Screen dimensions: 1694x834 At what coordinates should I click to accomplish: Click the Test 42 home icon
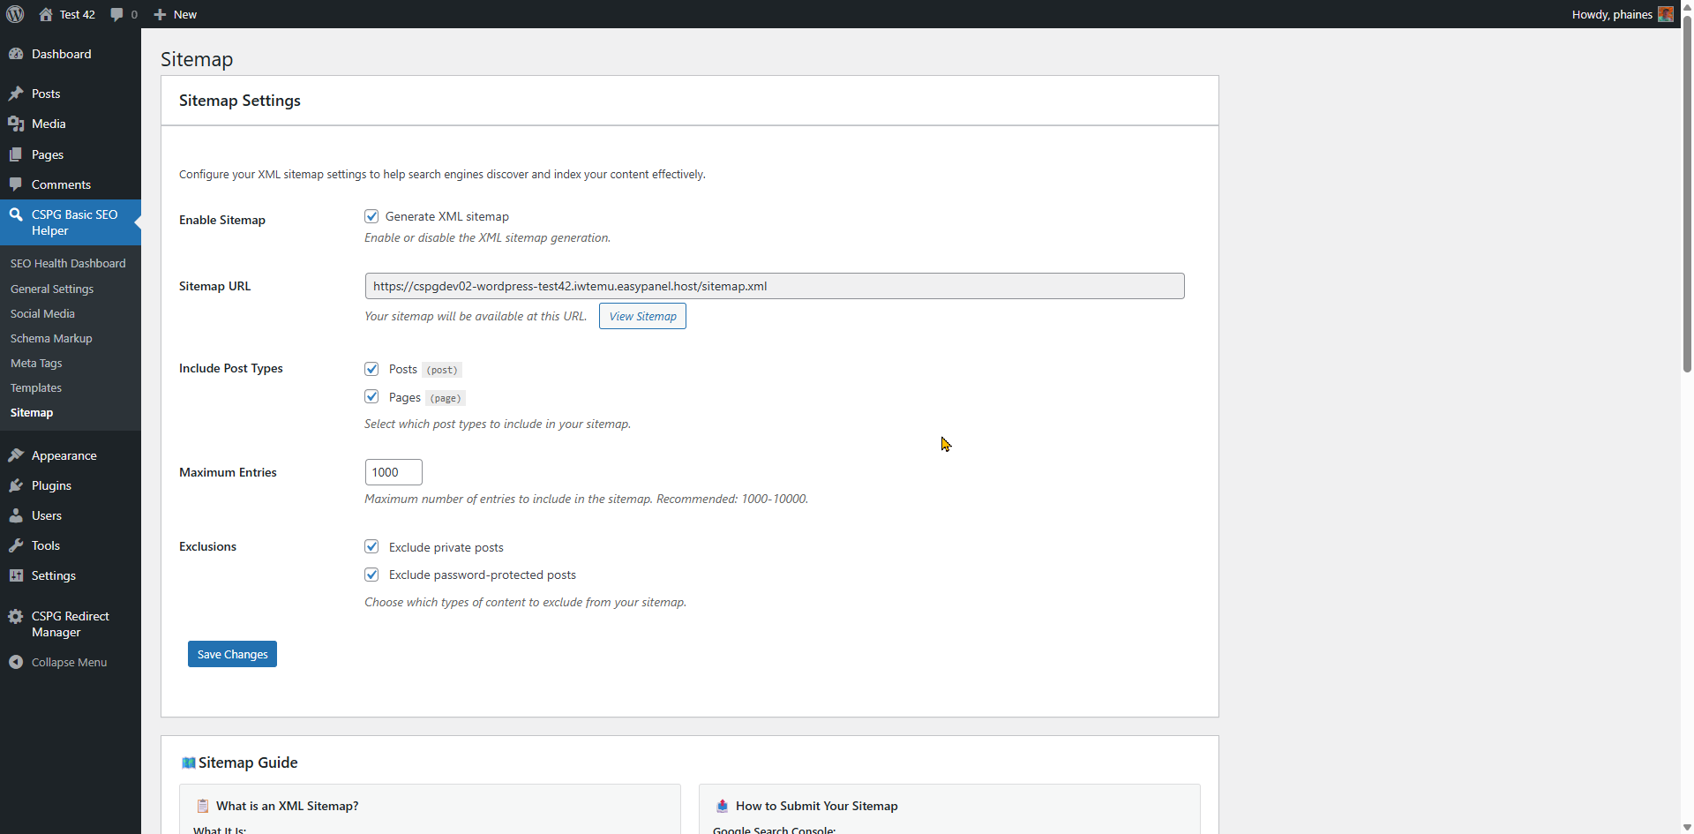[46, 14]
